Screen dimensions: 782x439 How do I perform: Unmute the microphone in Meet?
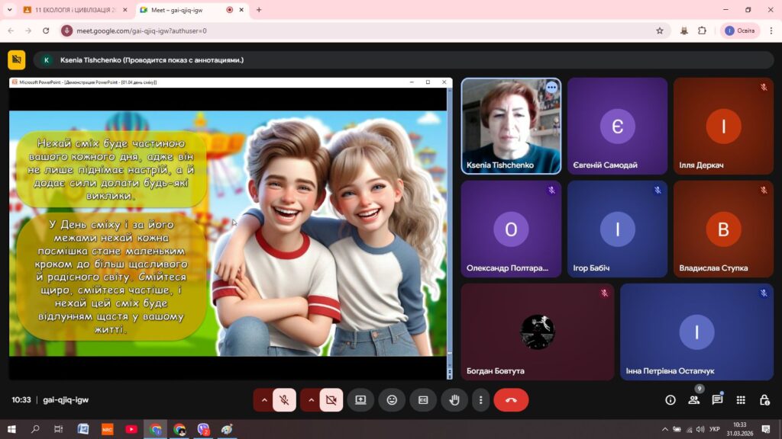tap(284, 400)
